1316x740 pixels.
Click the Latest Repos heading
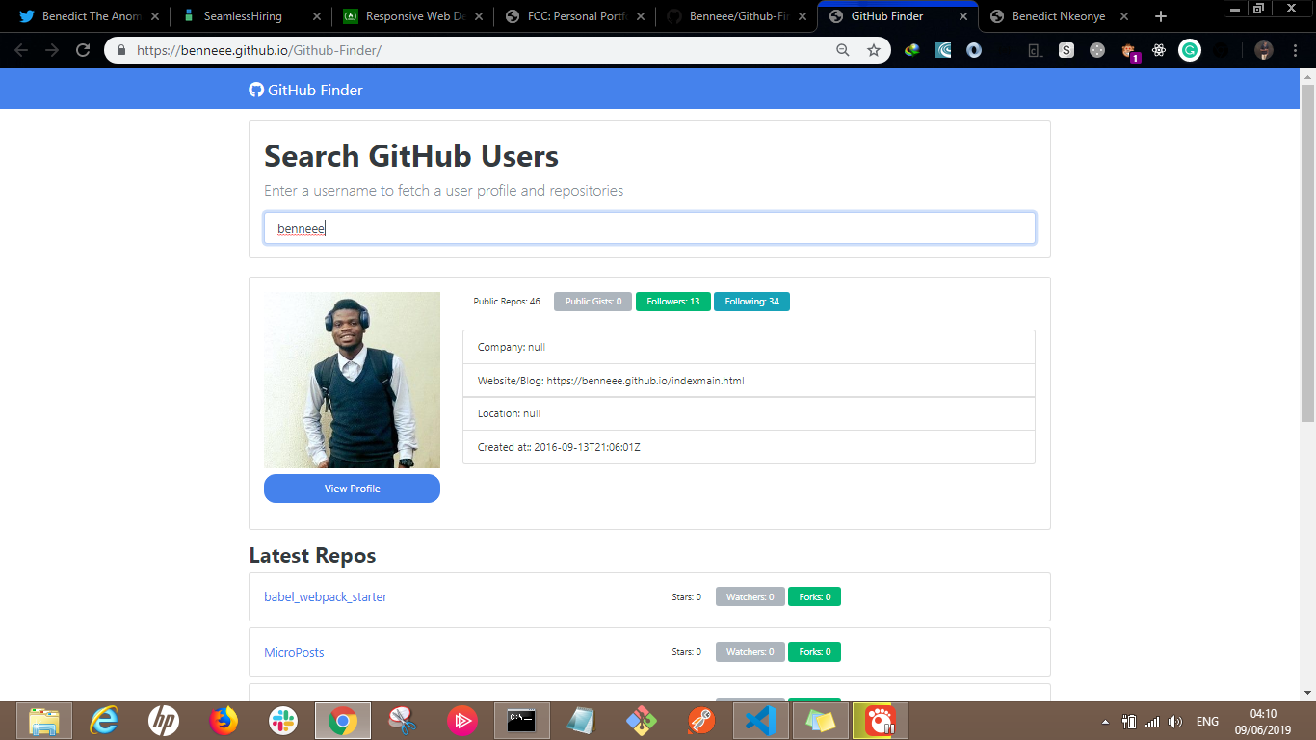click(x=312, y=556)
